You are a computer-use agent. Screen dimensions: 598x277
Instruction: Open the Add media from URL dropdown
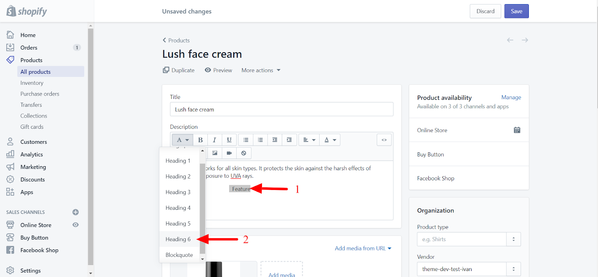[363, 248]
